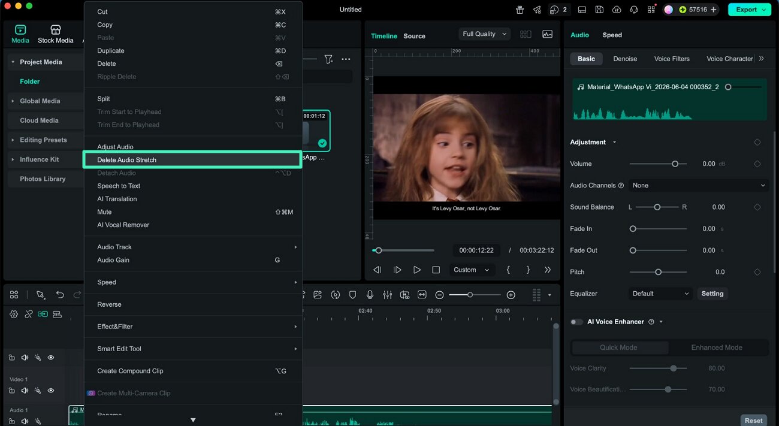779x426 pixels.
Task: Click the Export button
Action: coord(749,10)
